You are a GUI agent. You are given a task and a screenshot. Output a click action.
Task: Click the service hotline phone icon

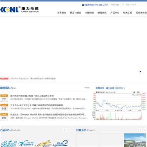pos(83,5)
